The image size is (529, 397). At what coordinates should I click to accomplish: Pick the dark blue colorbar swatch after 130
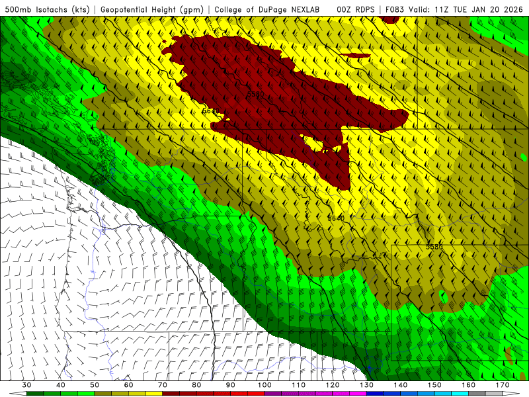pyautogui.click(x=375, y=394)
